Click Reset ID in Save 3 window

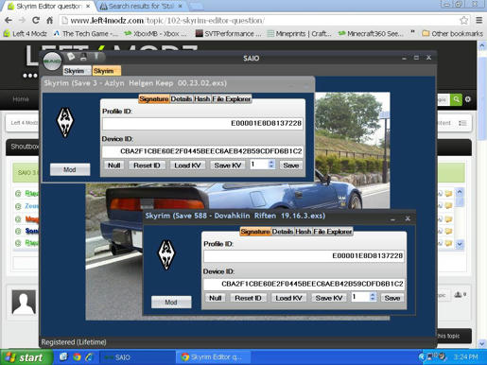click(x=147, y=165)
